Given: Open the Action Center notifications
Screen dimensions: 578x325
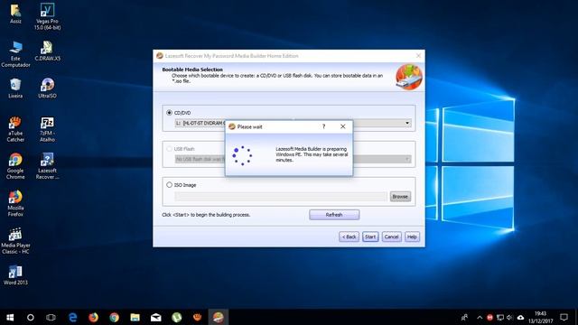Looking at the screenshot, I should 564,317.
